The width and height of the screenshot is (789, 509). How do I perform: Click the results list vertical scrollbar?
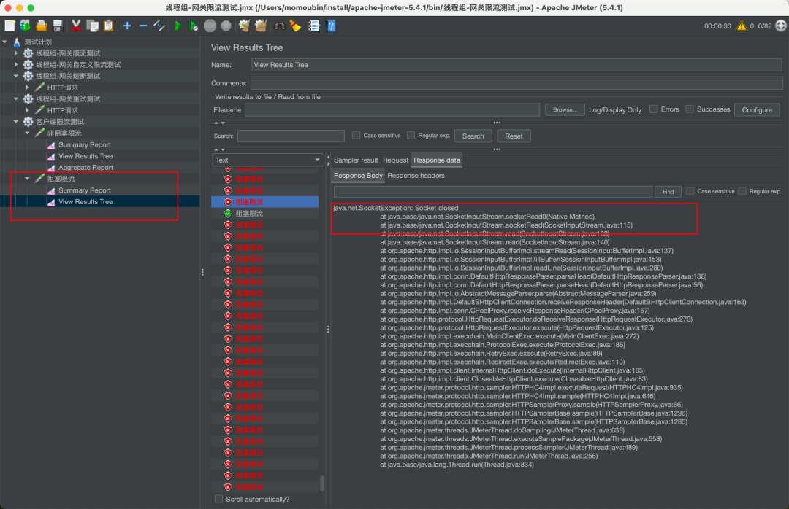(x=322, y=483)
